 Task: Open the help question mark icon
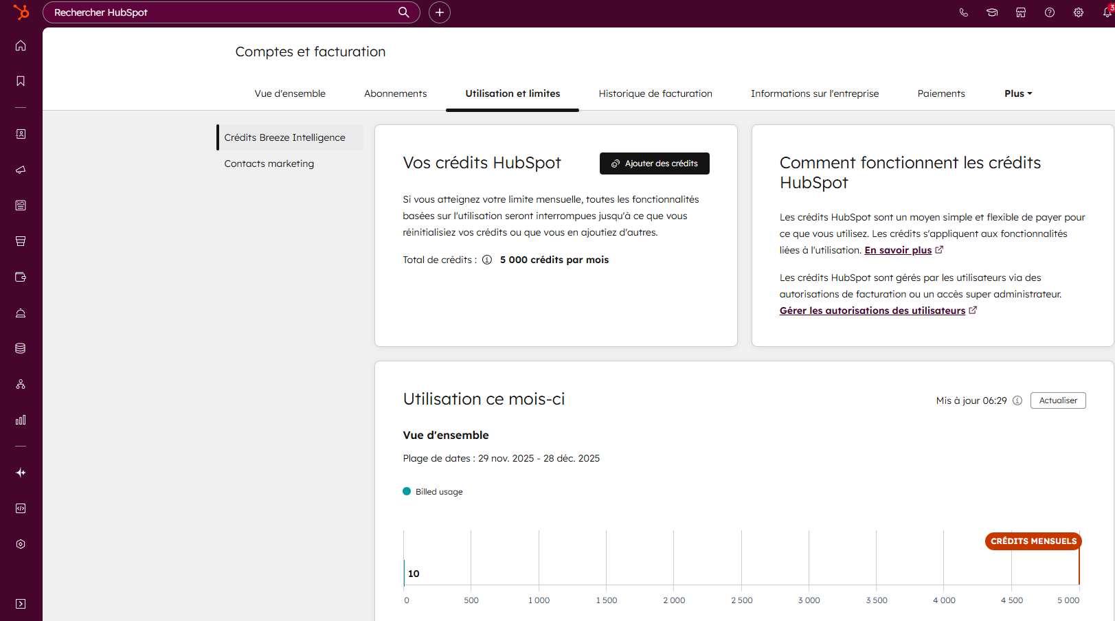tap(1050, 12)
